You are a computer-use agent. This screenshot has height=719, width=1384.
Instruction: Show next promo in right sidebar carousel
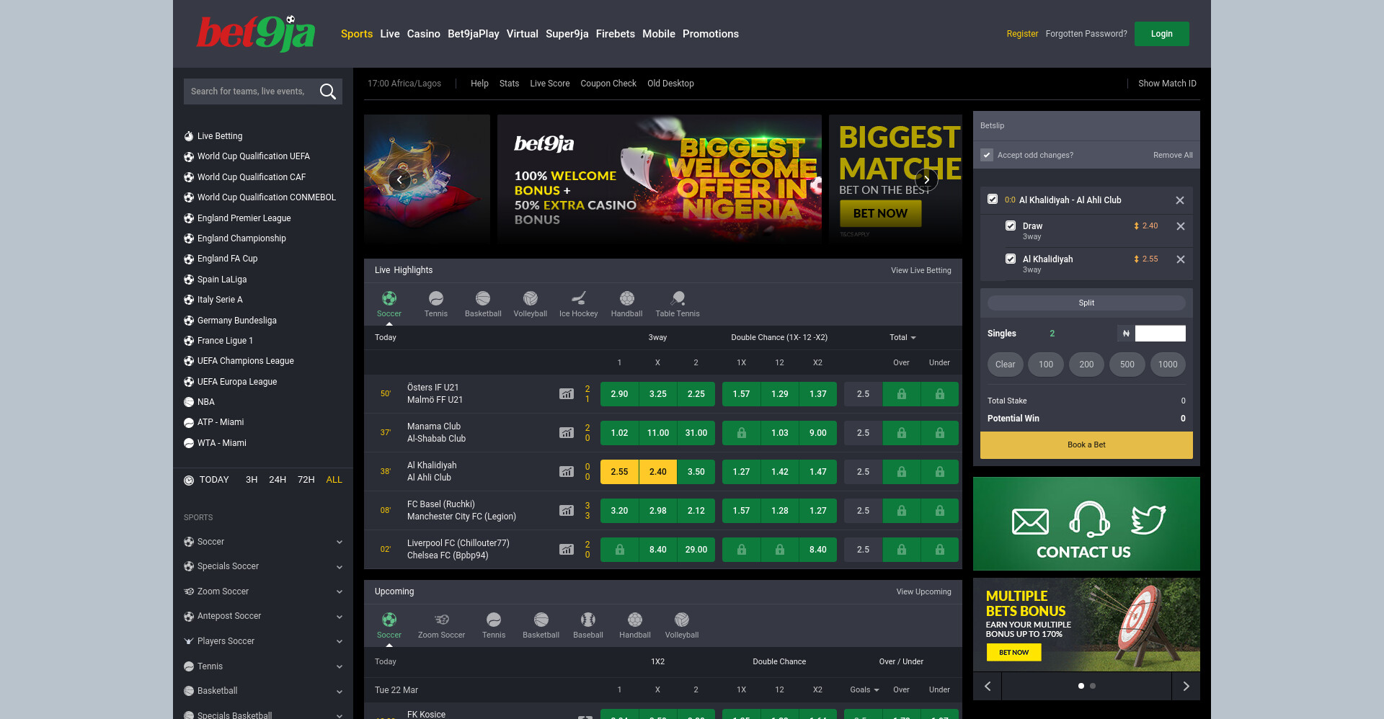[x=1186, y=687]
